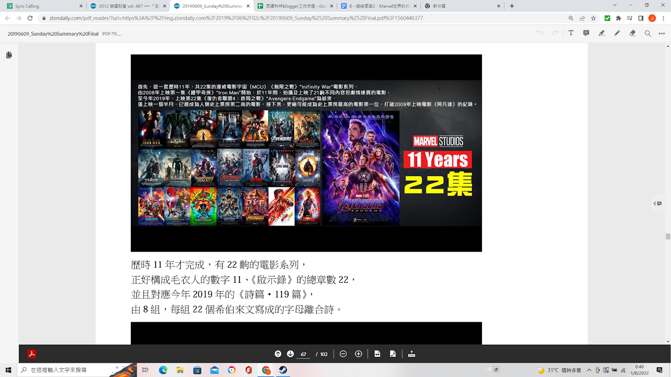Click the browser address bar URL
Viewport: 671px width, 377px height.
pyautogui.click(x=236, y=18)
